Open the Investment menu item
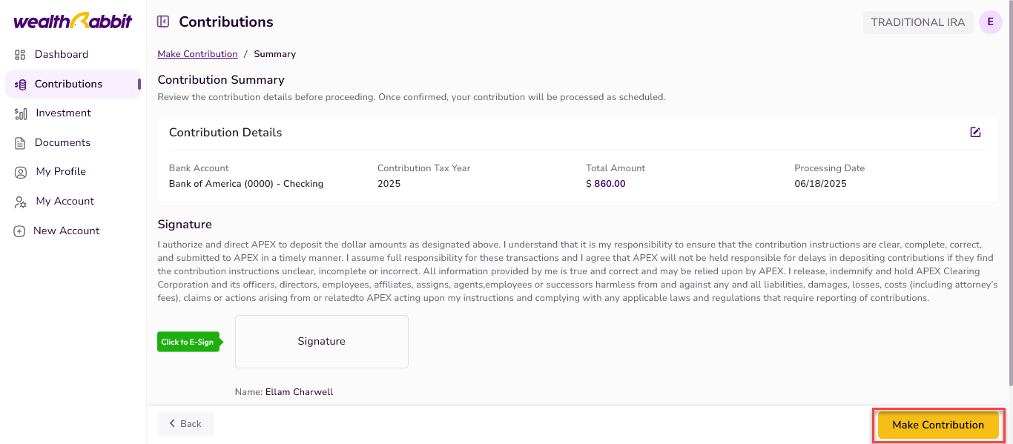Screen dimensions: 1013x444 (x=63, y=113)
